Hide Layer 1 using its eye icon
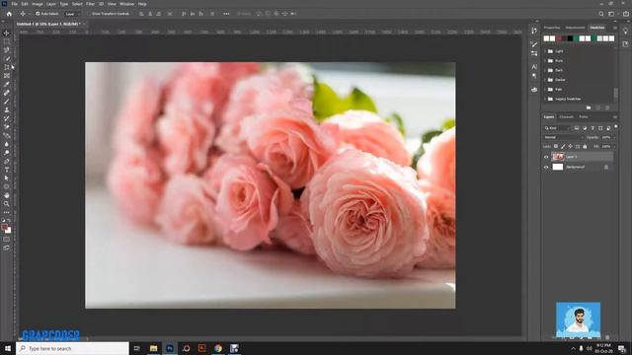 [x=546, y=157]
